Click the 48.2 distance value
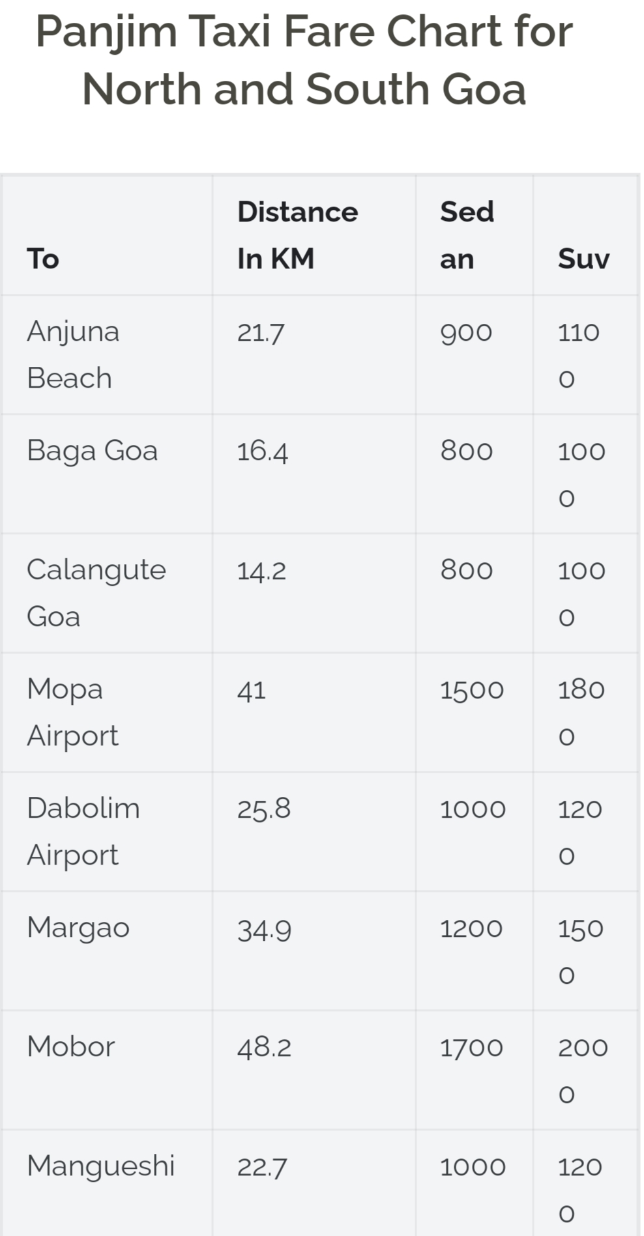This screenshot has height=1236, width=644. pos(264,1048)
